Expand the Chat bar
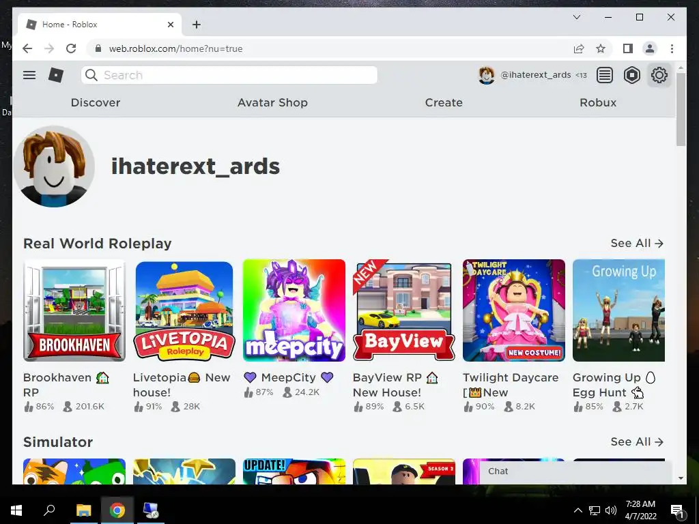The width and height of the screenshot is (699, 524). (575, 471)
